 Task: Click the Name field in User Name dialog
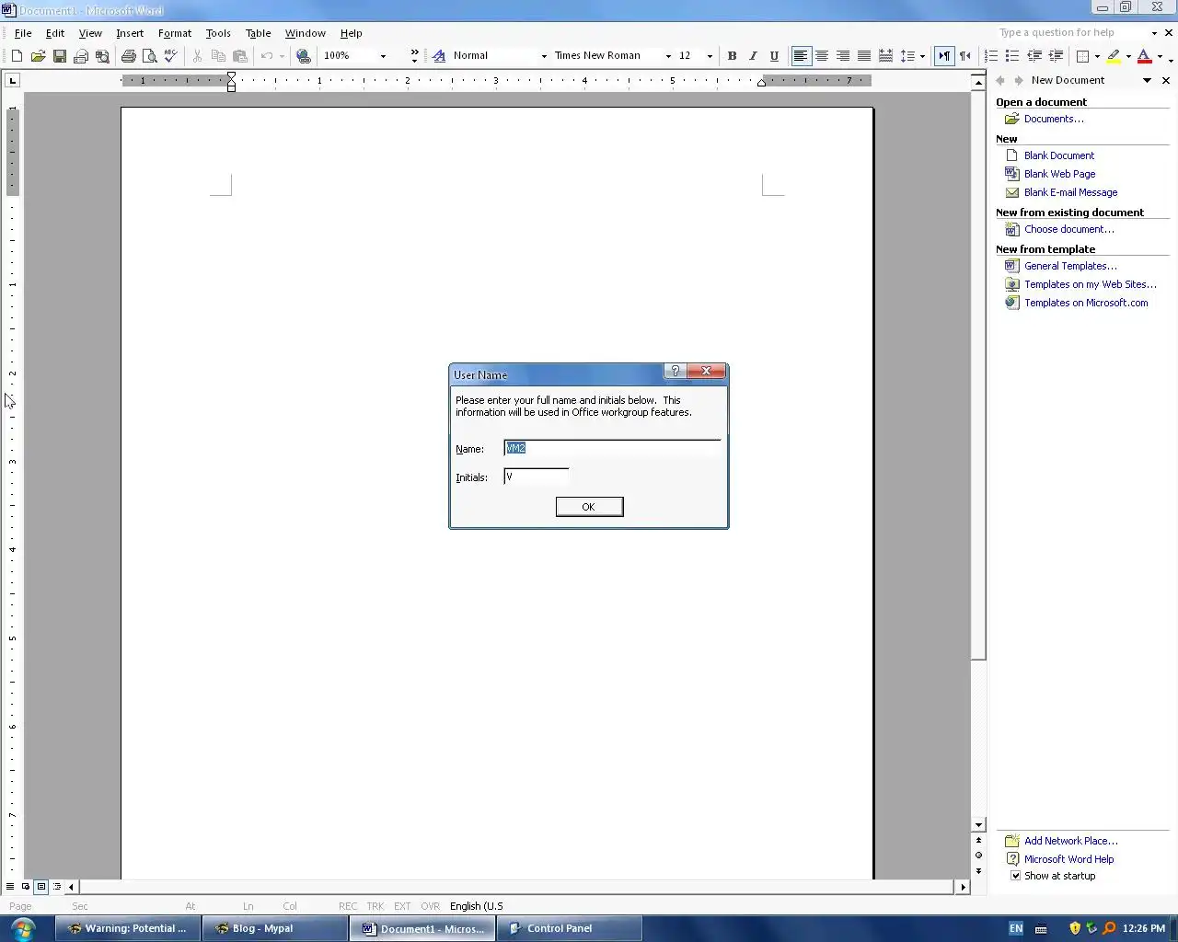tap(612, 448)
